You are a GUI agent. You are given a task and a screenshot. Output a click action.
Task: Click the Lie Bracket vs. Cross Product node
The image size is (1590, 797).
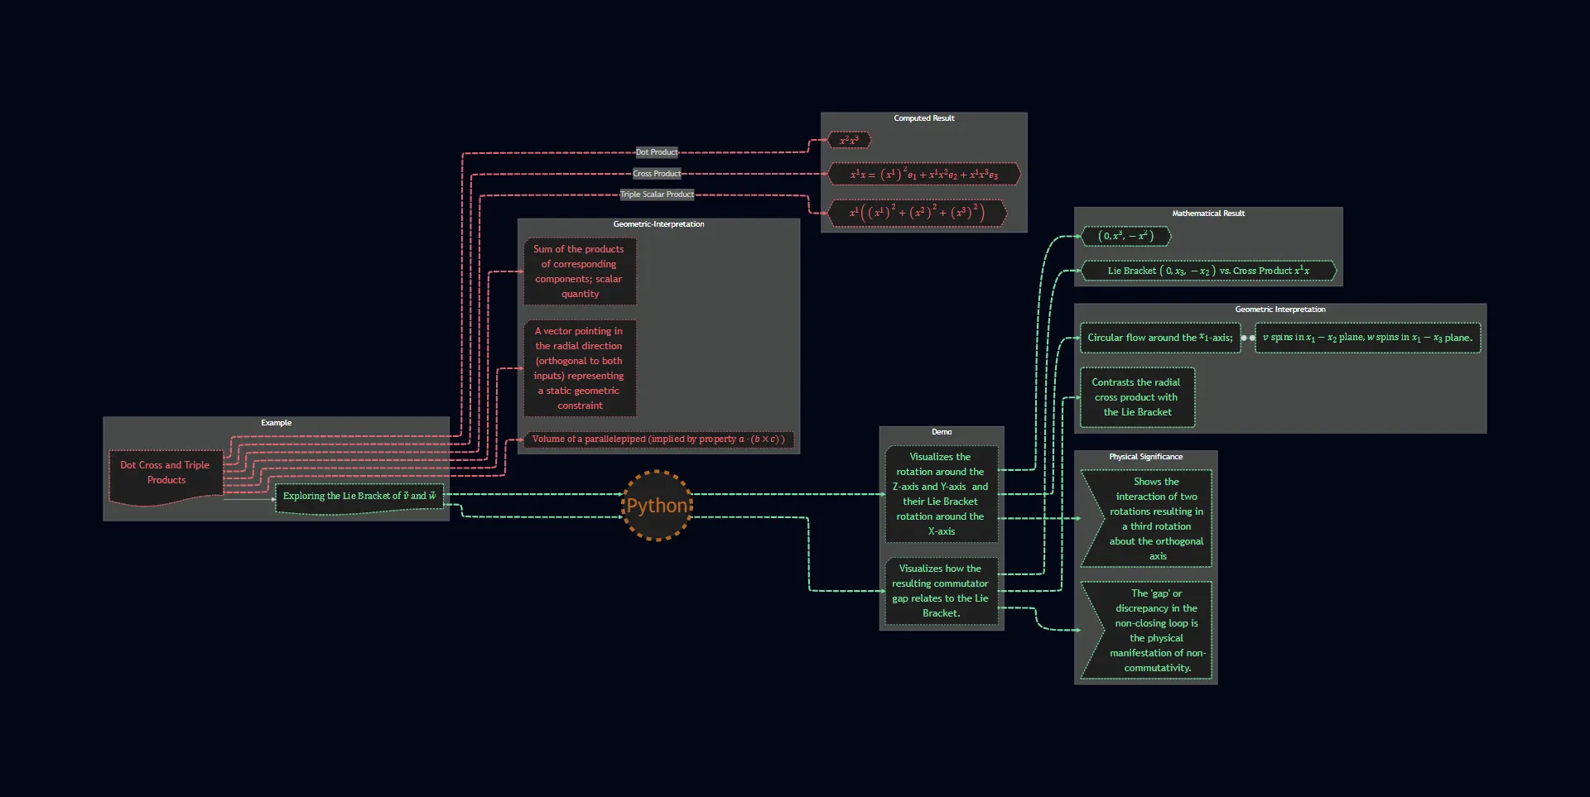point(1208,271)
